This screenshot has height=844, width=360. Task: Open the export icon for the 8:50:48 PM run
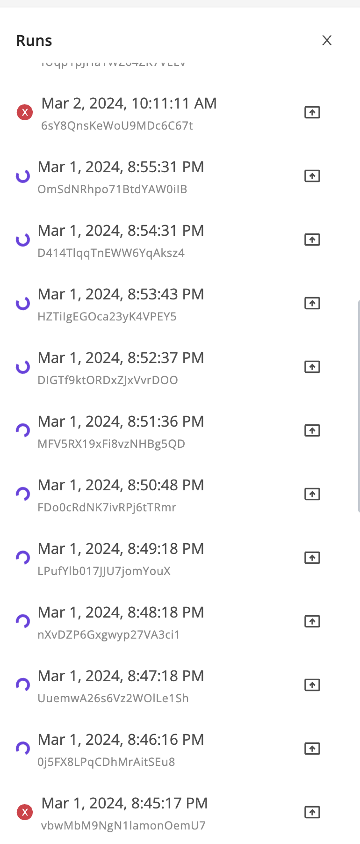click(312, 494)
